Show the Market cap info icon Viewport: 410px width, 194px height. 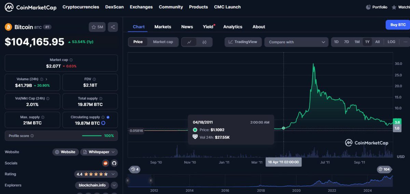71,60
